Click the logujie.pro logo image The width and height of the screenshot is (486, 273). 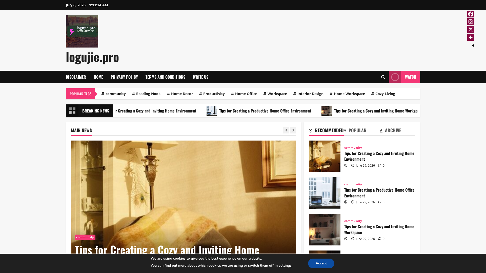(x=82, y=31)
